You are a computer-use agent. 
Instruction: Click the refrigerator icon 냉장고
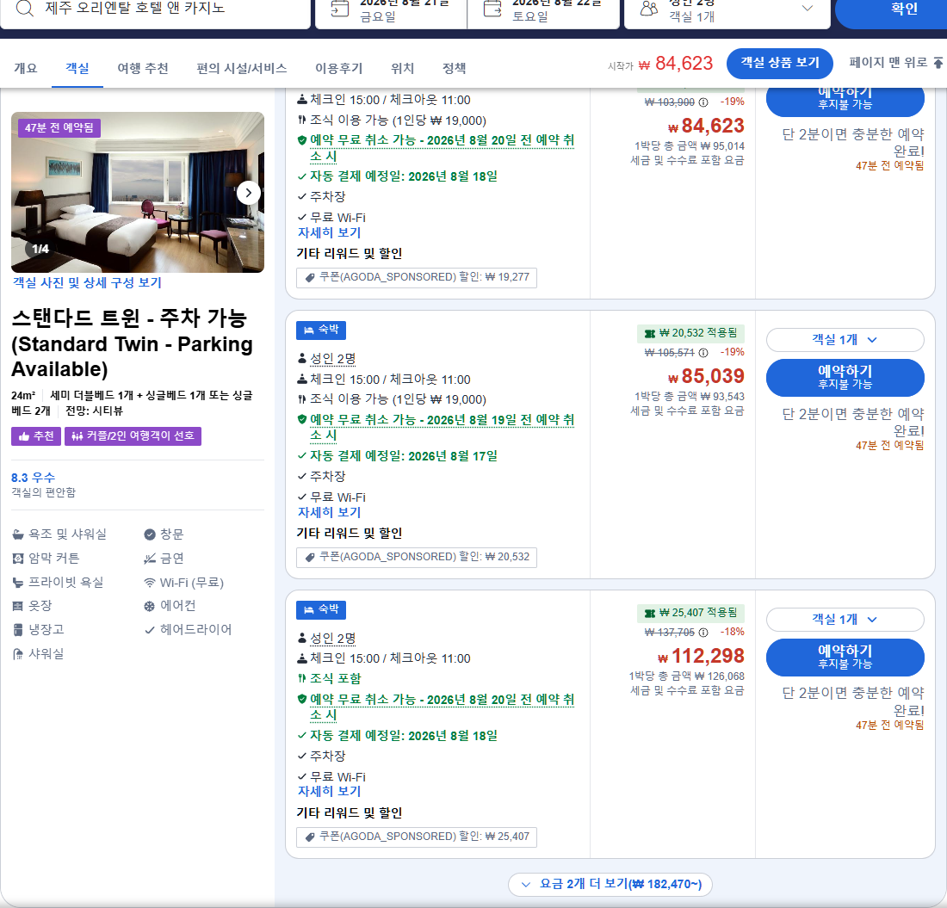click(x=18, y=630)
